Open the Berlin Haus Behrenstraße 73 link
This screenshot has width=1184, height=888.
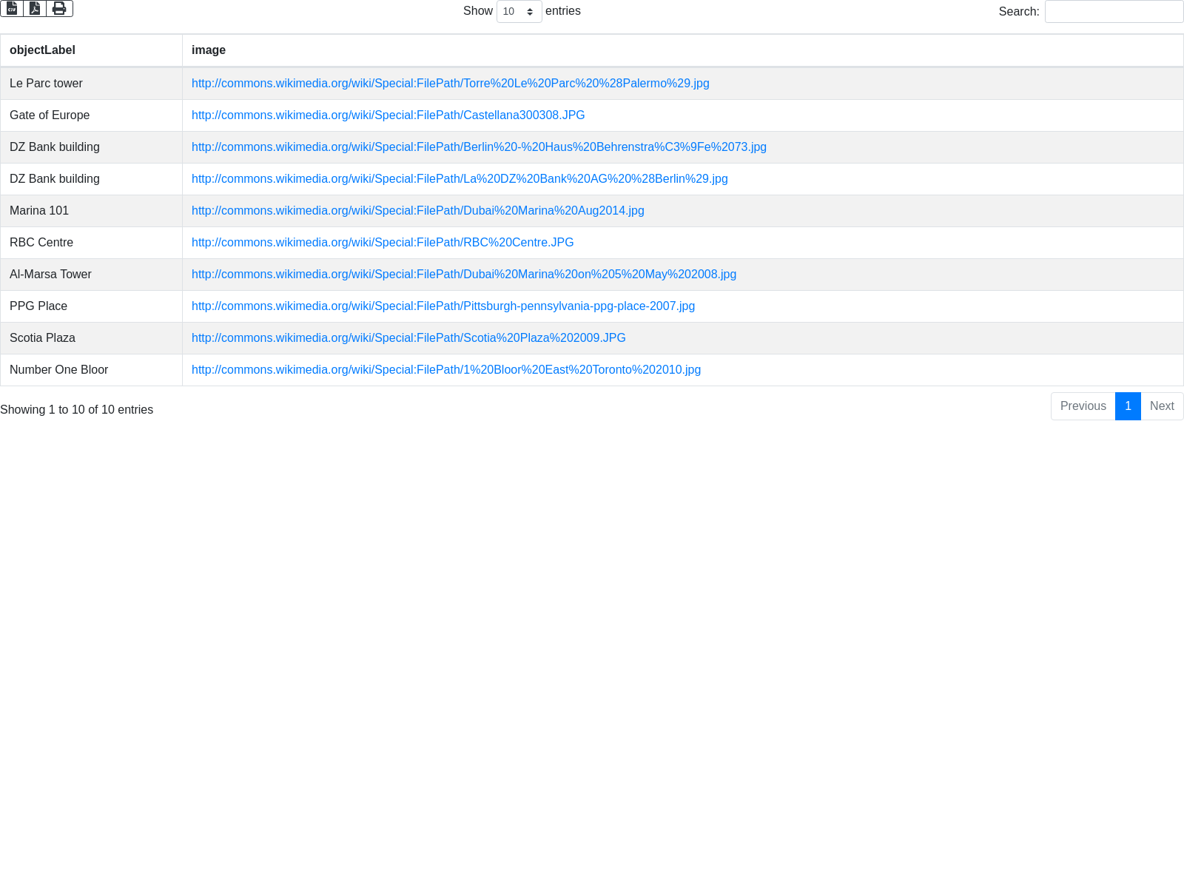479,147
